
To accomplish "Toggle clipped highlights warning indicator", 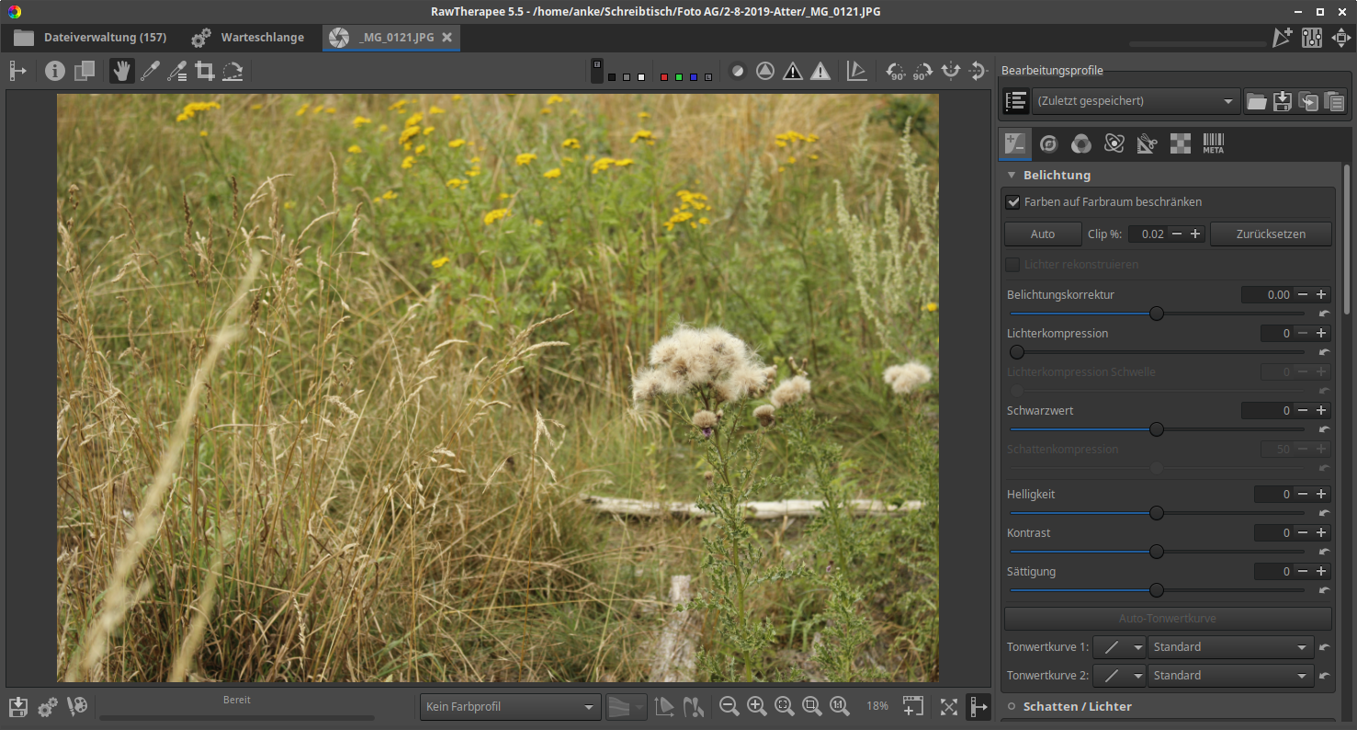I will click(x=820, y=71).
